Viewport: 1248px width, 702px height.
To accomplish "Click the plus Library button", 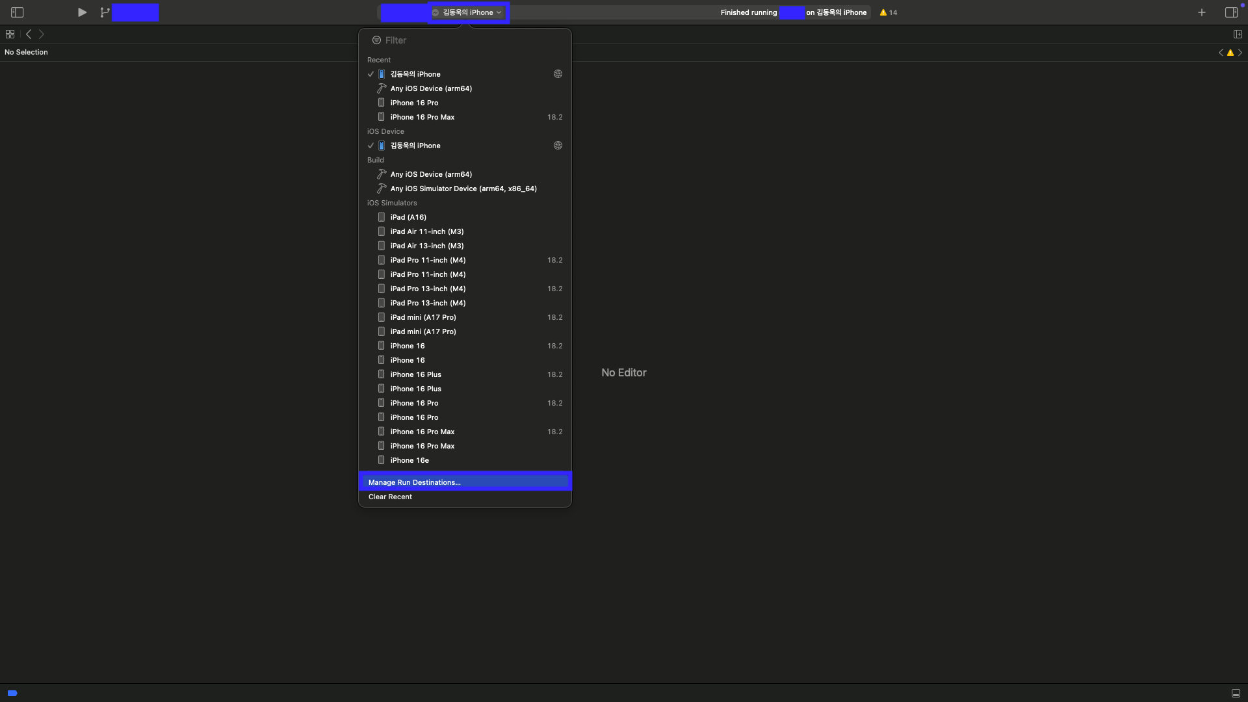I will [x=1202, y=12].
